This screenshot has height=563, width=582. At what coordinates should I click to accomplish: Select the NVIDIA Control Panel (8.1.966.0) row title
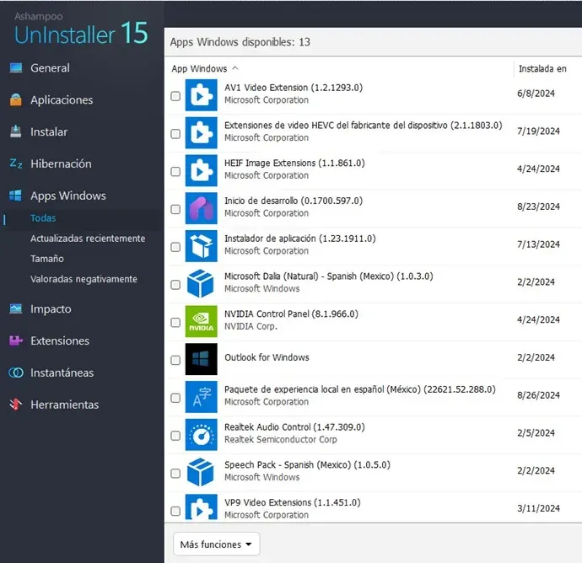click(x=291, y=314)
